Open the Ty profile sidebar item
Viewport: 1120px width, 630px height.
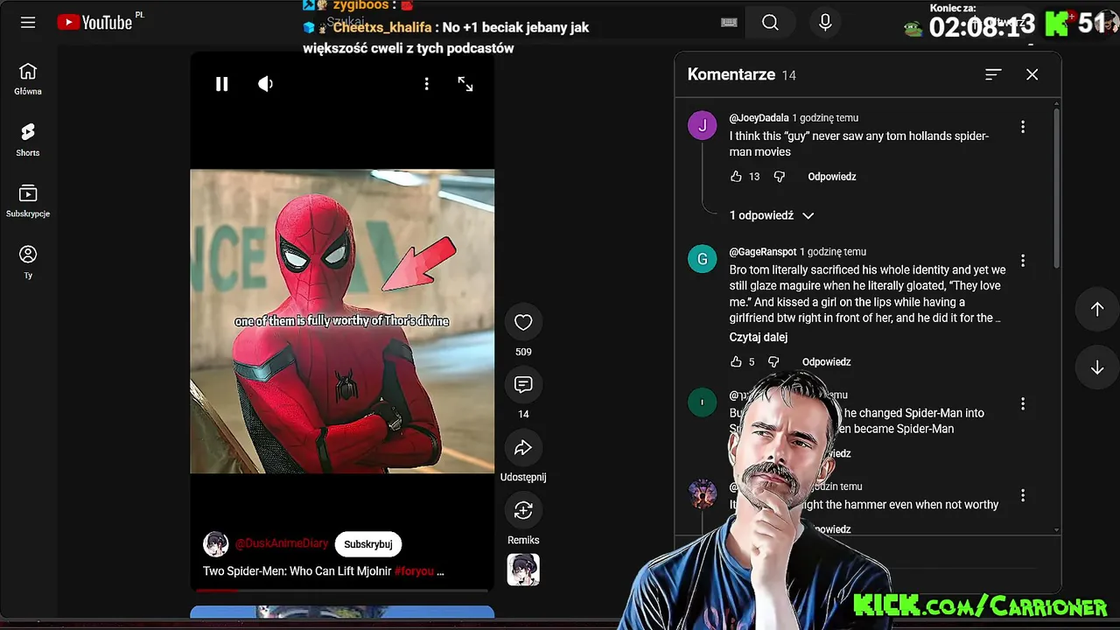click(x=28, y=262)
